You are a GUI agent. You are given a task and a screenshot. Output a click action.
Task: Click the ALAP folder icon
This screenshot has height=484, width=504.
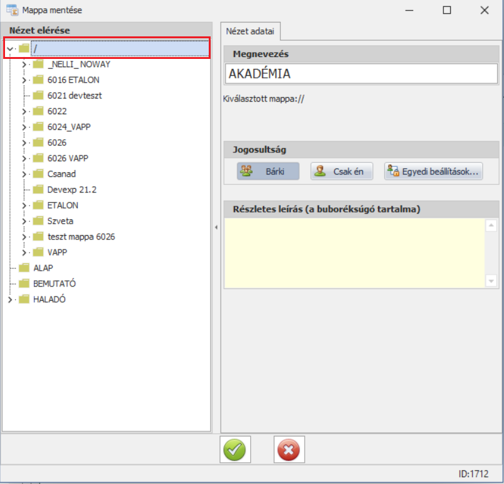pyautogui.click(x=24, y=268)
